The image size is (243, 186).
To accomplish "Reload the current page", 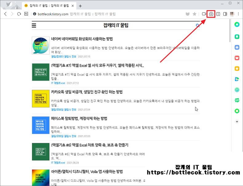I will point(19,14).
